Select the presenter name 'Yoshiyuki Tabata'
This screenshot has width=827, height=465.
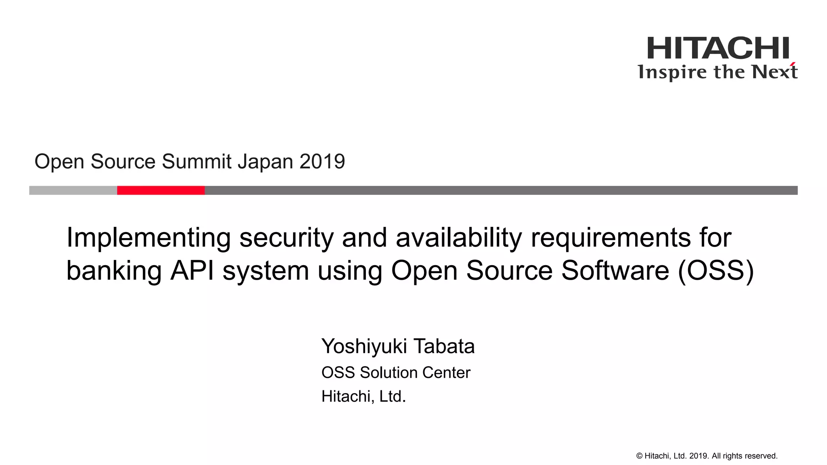(398, 346)
